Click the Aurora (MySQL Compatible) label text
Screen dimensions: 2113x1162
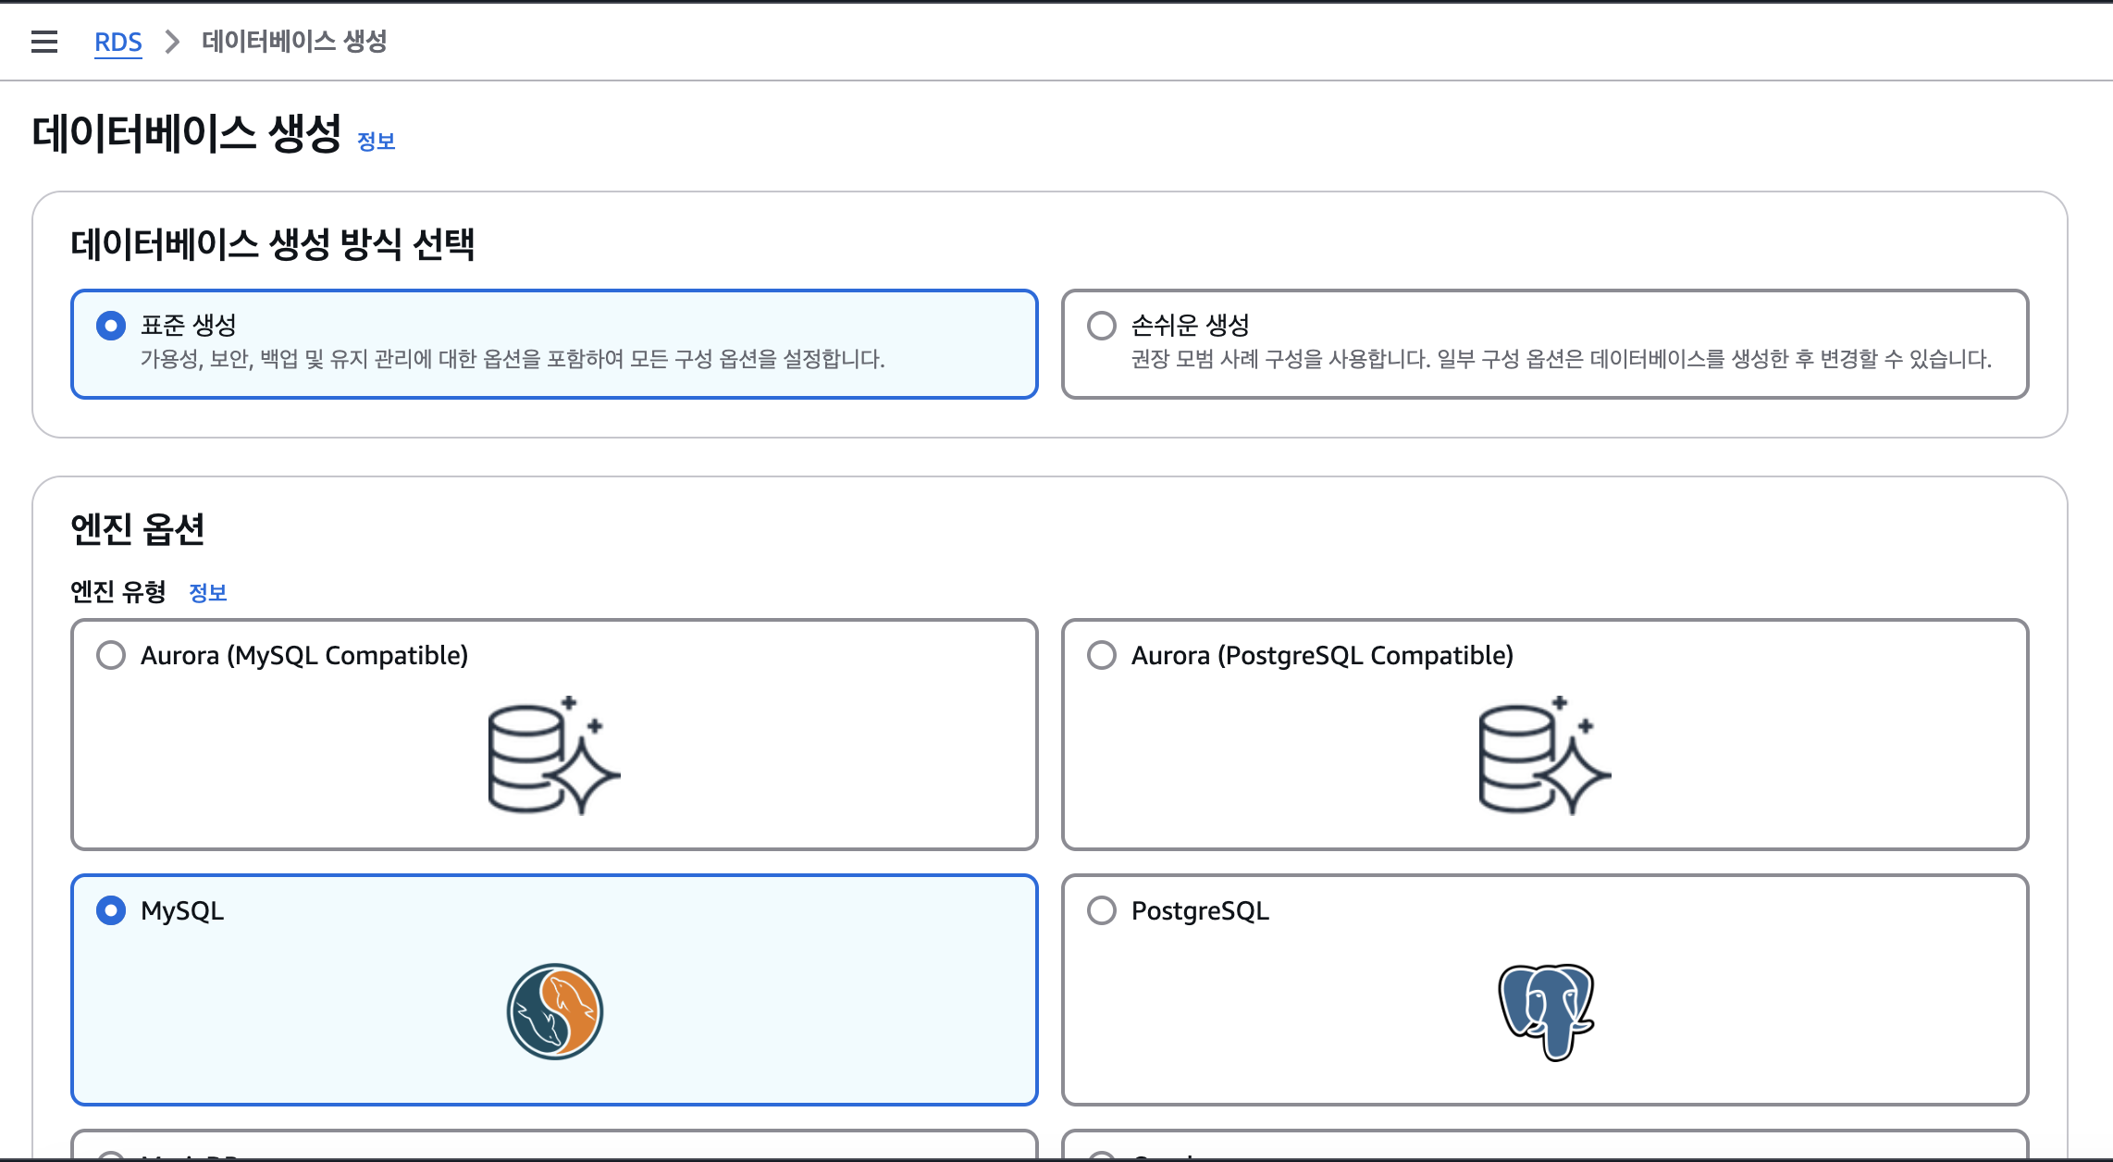(304, 656)
